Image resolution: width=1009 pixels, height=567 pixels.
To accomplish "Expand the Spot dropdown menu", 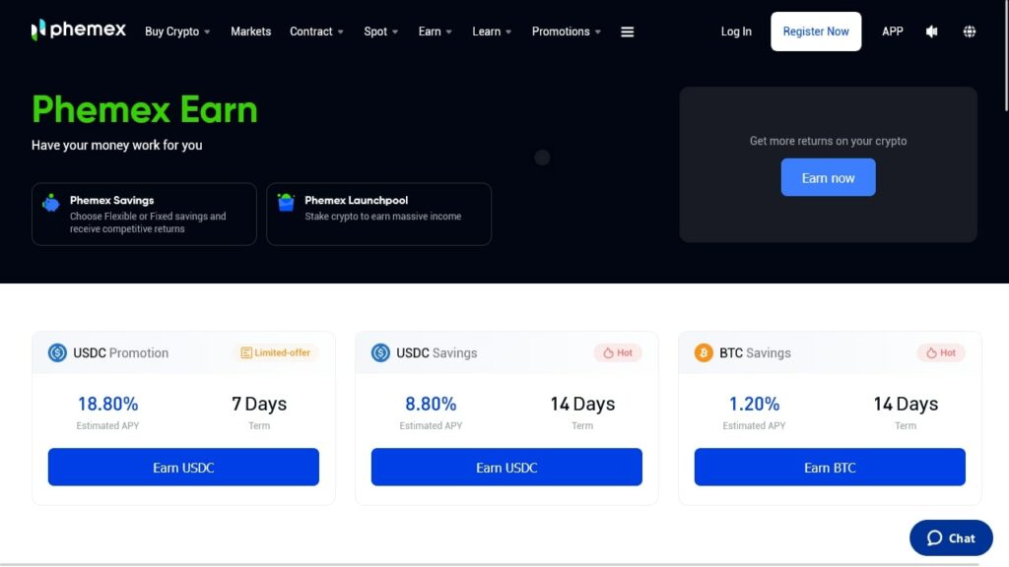I will (x=381, y=31).
